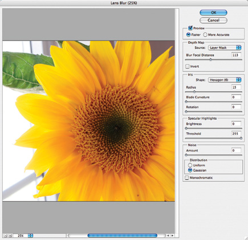Image resolution: width=248 pixels, height=240 pixels.
Task: Click the Radius slider handle
Action: pyautogui.click(x=194, y=92)
